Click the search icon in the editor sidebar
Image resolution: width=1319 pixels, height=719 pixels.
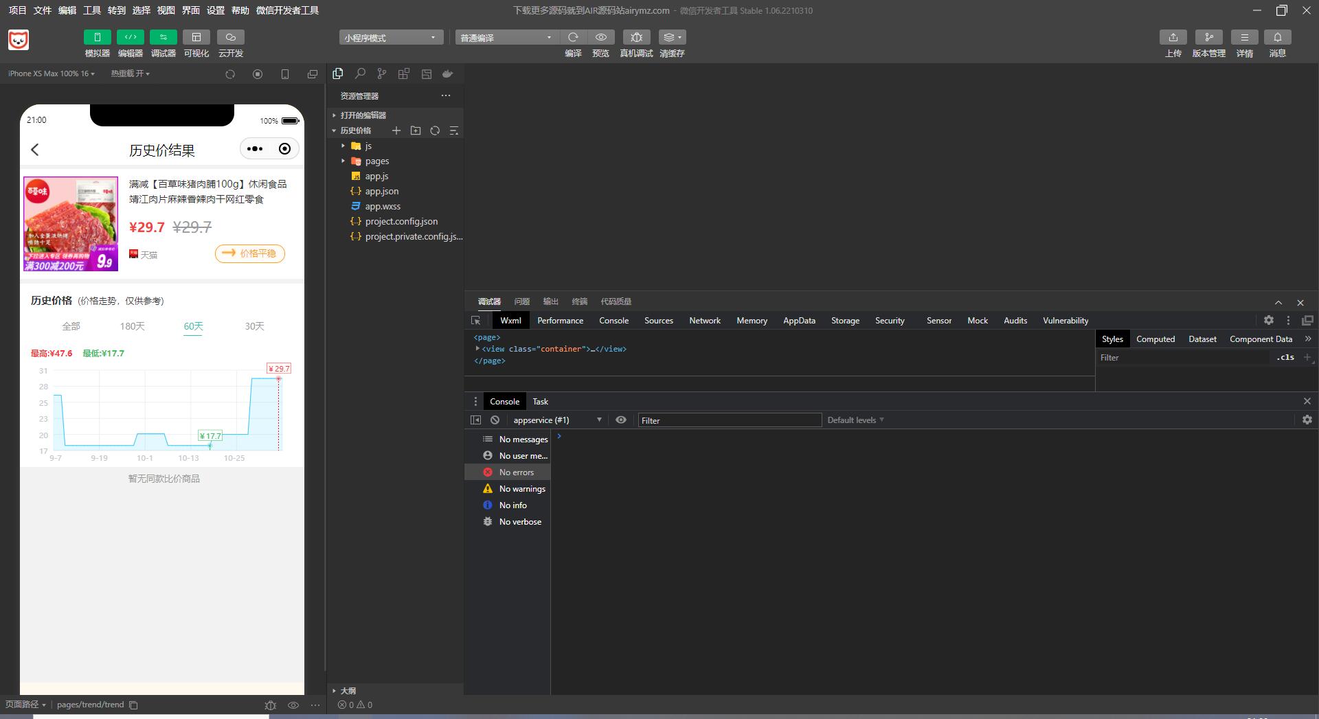pyautogui.click(x=360, y=73)
